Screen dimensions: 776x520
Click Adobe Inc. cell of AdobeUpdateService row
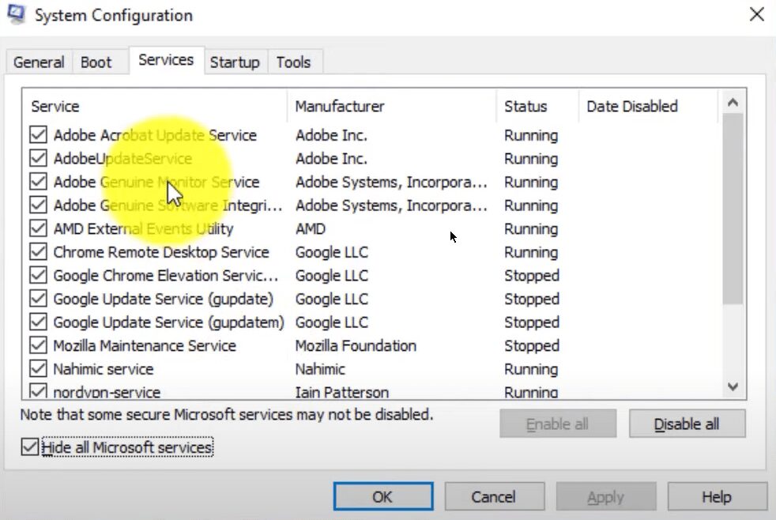(x=331, y=158)
